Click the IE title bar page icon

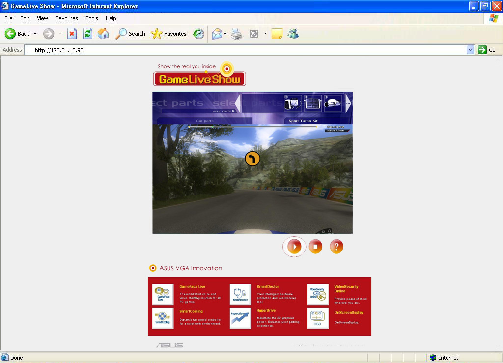5,6
